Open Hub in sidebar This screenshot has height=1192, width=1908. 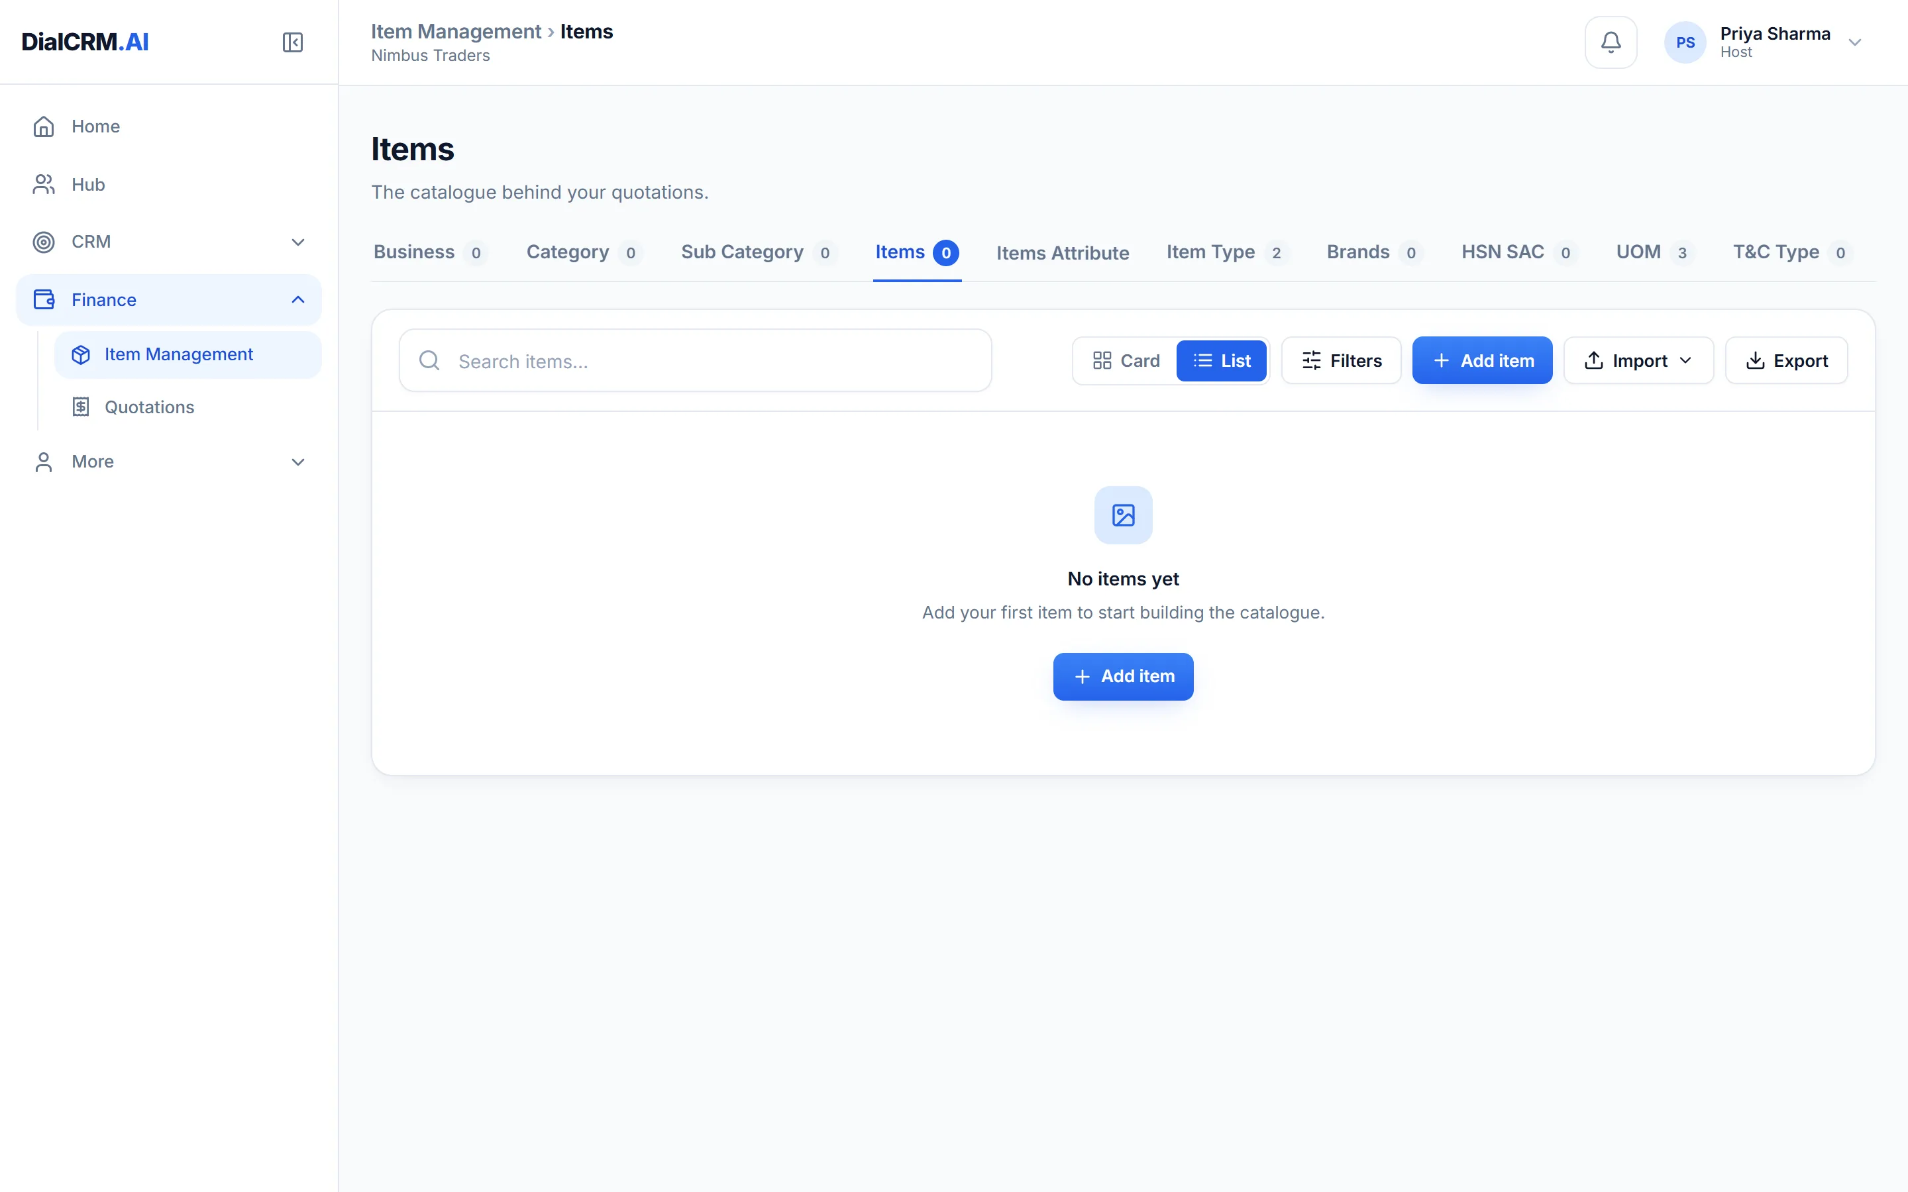[x=168, y=183]
